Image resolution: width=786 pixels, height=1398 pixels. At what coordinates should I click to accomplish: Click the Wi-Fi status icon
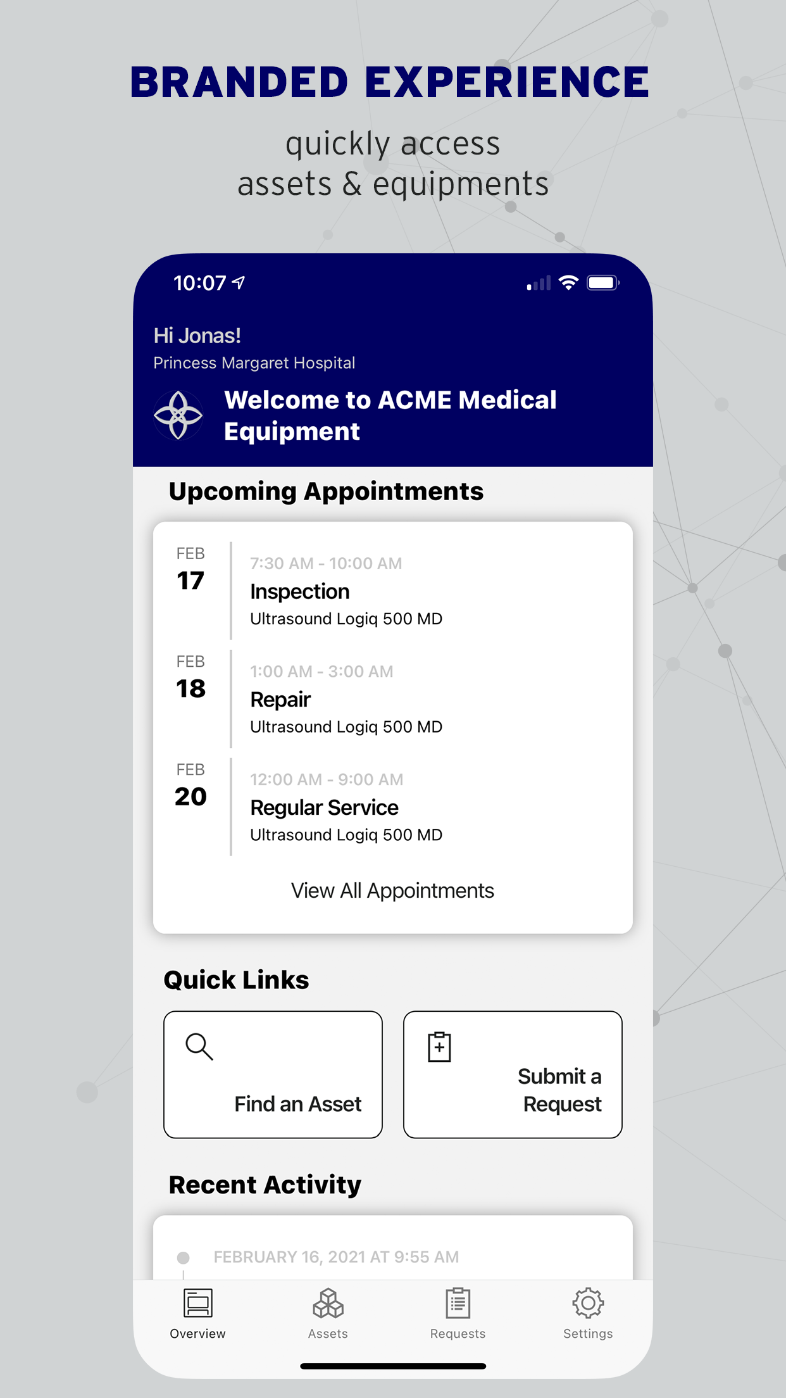tap(568, 282)
